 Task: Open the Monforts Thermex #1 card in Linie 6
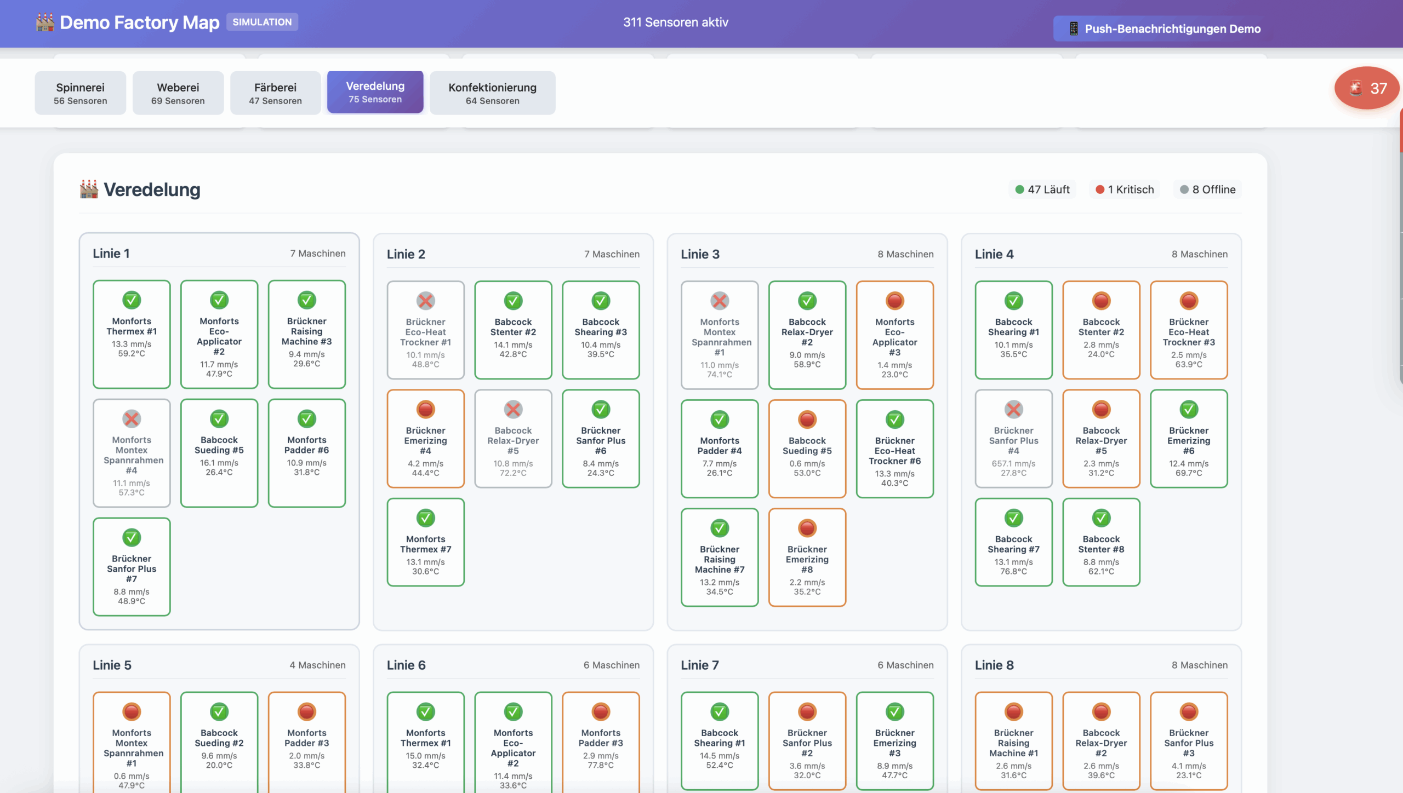point(426,742)
